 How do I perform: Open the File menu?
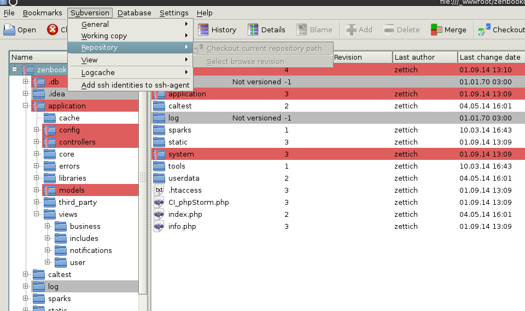click(9, 13)
